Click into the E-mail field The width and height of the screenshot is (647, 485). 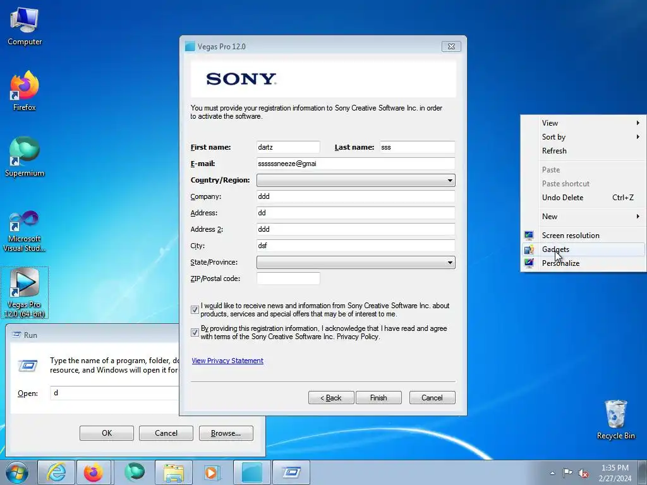coord(356,164)
